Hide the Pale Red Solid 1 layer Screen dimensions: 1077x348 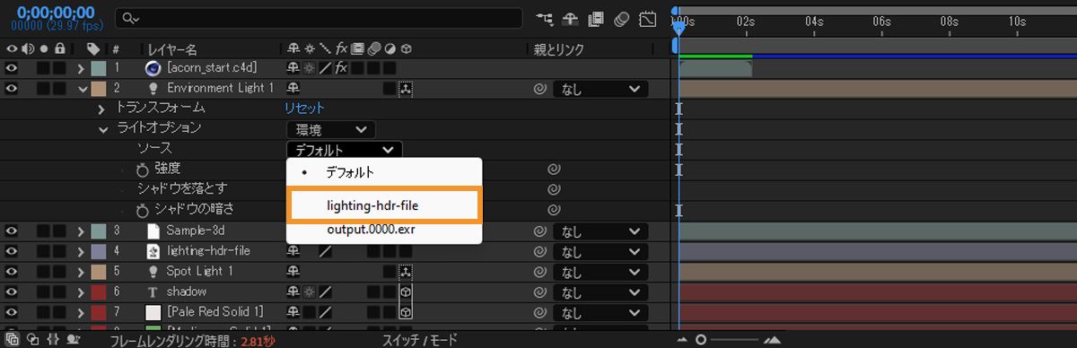tap(12, 311)
